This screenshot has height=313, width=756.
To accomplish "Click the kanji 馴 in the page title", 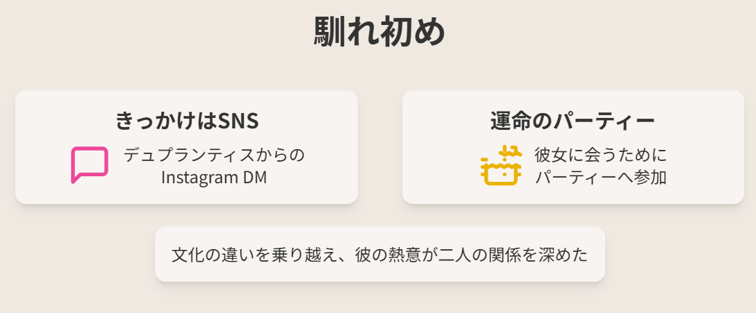I will [x=329, y=32].
